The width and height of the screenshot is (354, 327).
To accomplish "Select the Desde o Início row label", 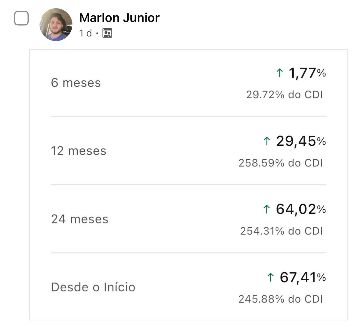I will tap(93, 287).
